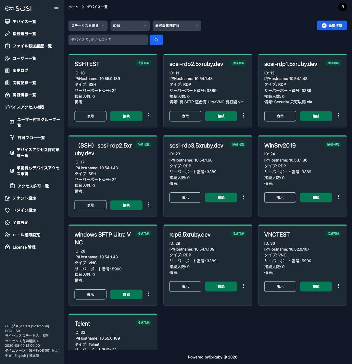Collapse sidebar with hamburger menu icon

tap(57, 8)
